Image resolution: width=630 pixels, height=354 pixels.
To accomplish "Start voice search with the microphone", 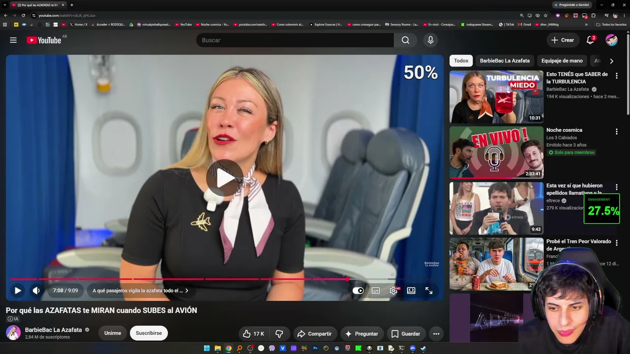I will pyautogui.click(x=431, y=40).
